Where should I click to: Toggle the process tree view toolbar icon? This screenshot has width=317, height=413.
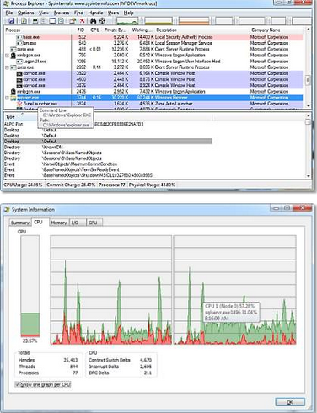[44, 21]
